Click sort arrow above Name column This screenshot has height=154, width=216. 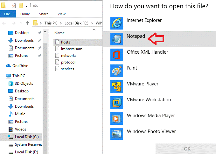point(94,30)
